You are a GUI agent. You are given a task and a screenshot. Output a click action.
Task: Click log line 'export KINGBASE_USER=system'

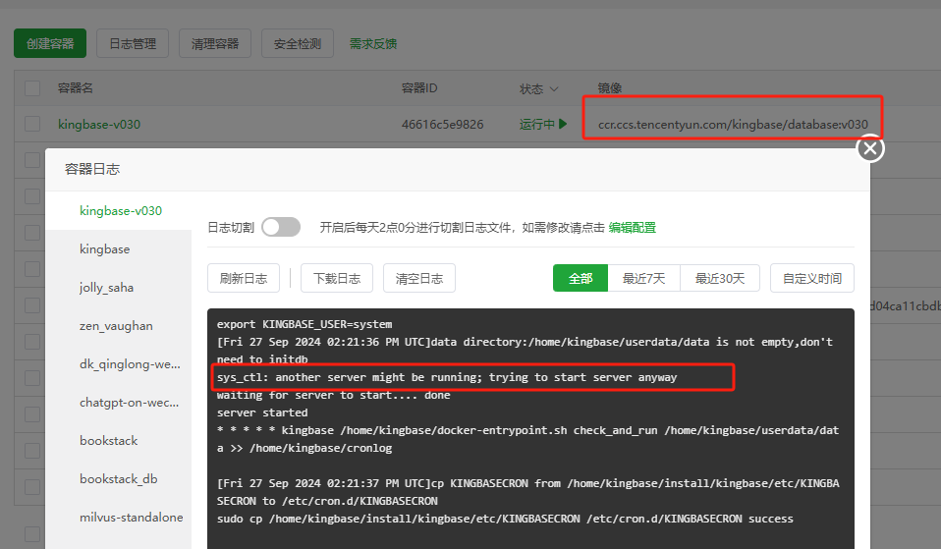[304, 324]
